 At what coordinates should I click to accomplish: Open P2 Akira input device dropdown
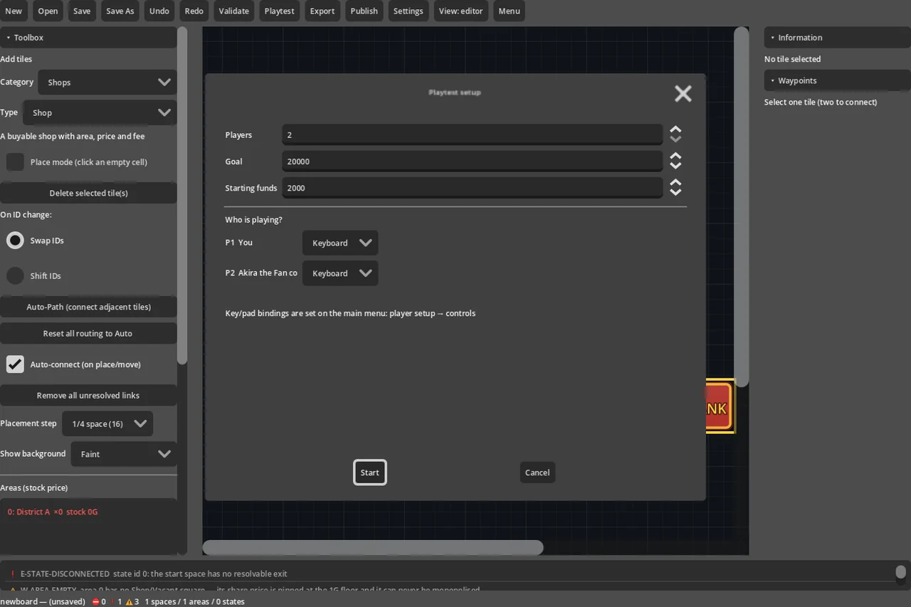[340, 273]
